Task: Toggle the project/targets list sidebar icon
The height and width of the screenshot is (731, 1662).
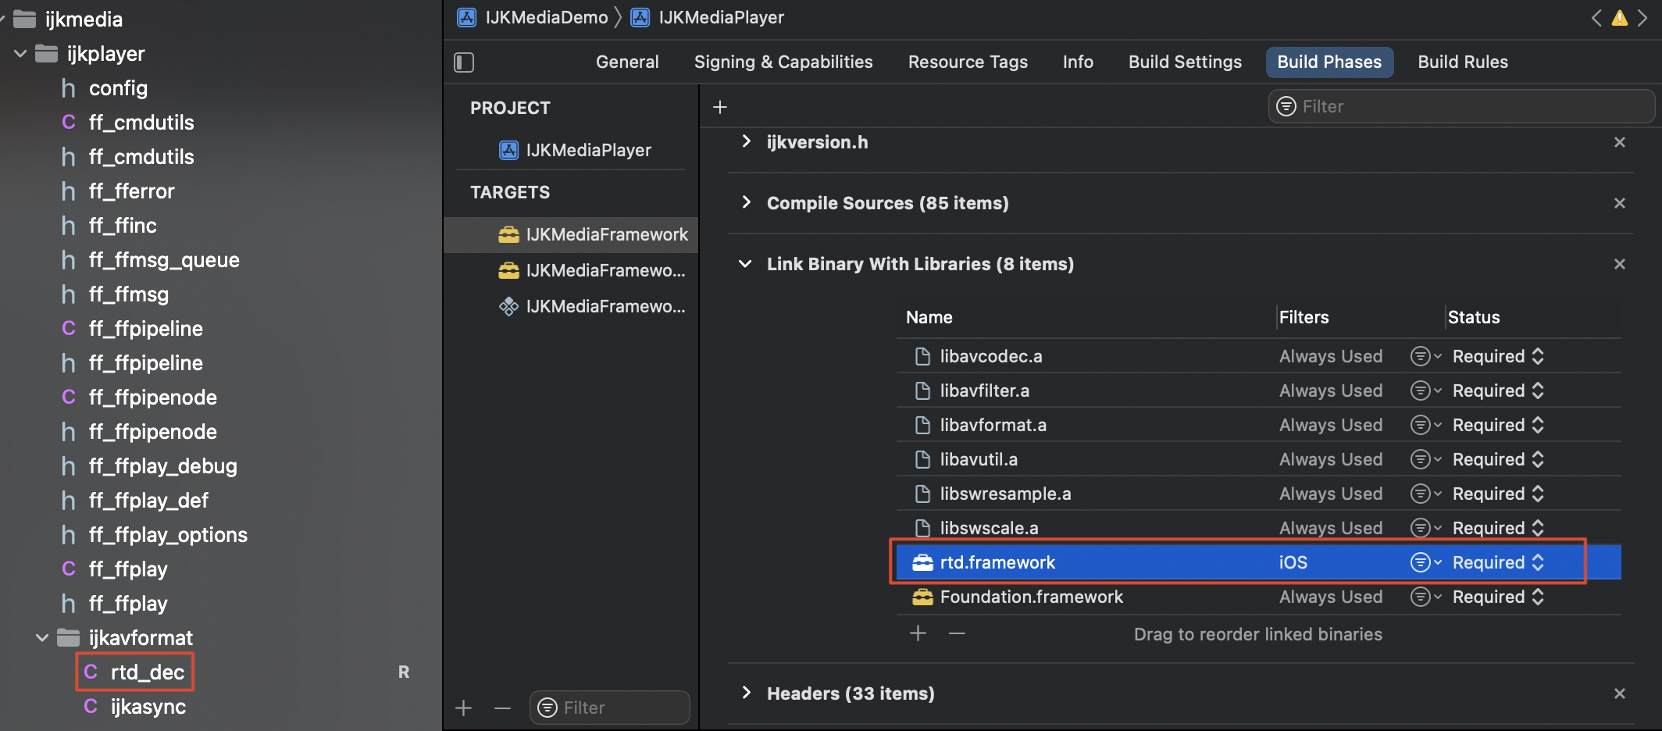Action: pos(464,62)
